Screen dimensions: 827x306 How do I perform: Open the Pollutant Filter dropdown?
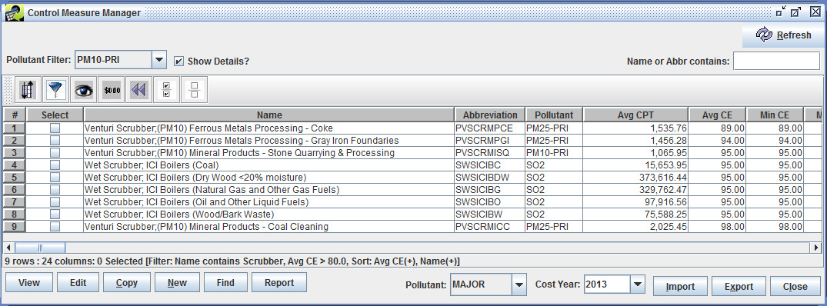[158, 60]
